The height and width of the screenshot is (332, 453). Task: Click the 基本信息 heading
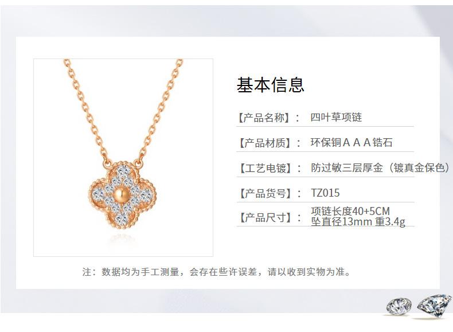(x=271, y=85)
